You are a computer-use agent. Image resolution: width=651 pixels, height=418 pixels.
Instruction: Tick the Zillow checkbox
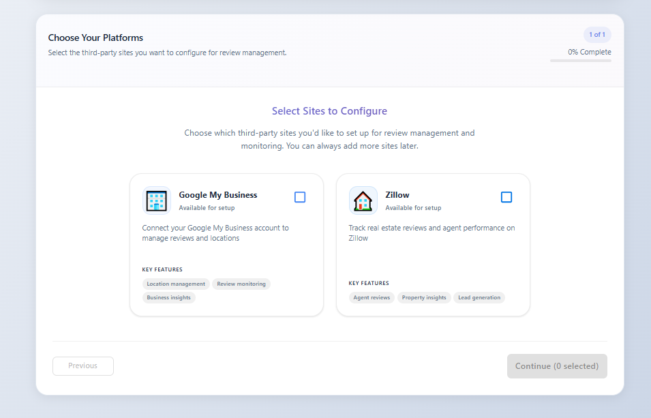(506, 197)
